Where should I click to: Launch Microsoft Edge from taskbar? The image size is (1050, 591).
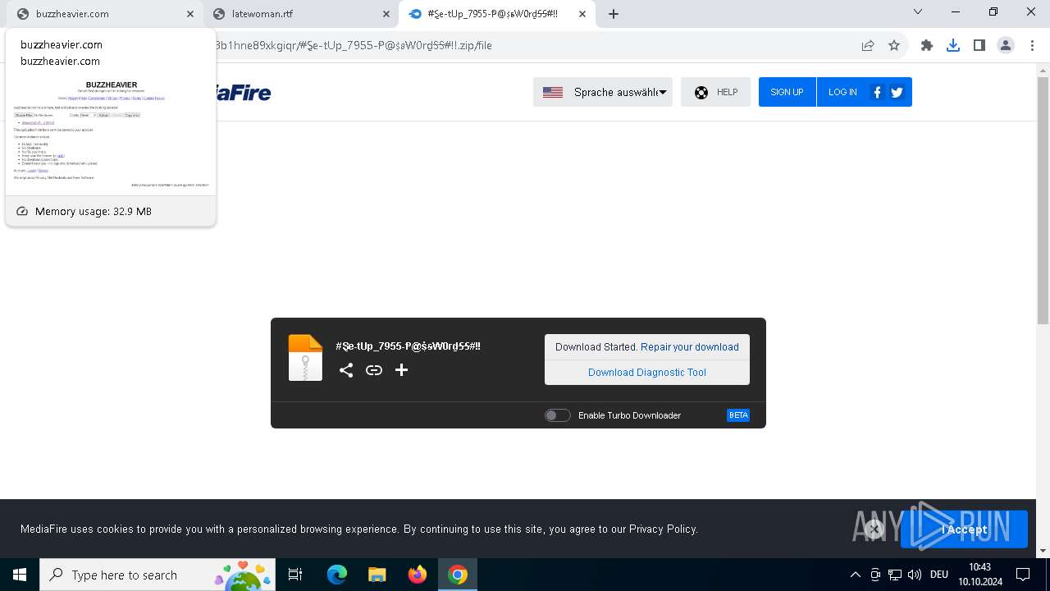337,575
